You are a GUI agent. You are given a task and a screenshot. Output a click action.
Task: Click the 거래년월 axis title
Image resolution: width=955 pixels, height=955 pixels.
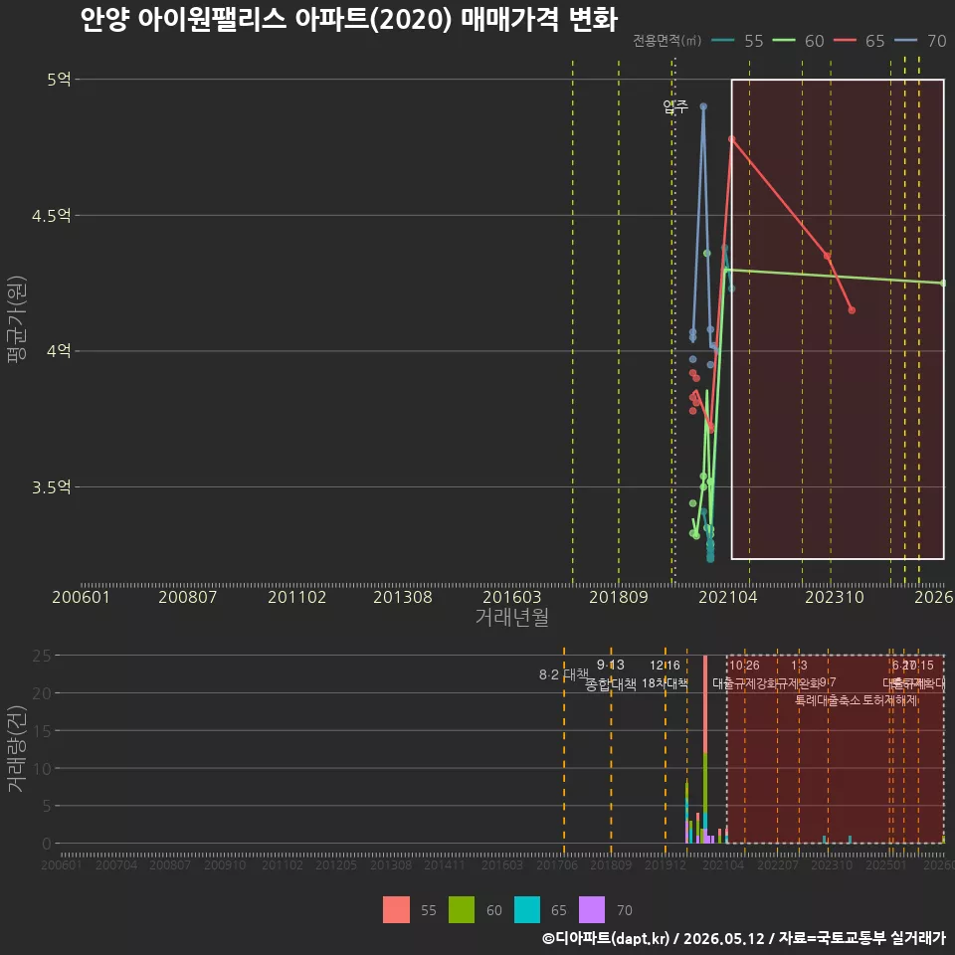(511, 617)
